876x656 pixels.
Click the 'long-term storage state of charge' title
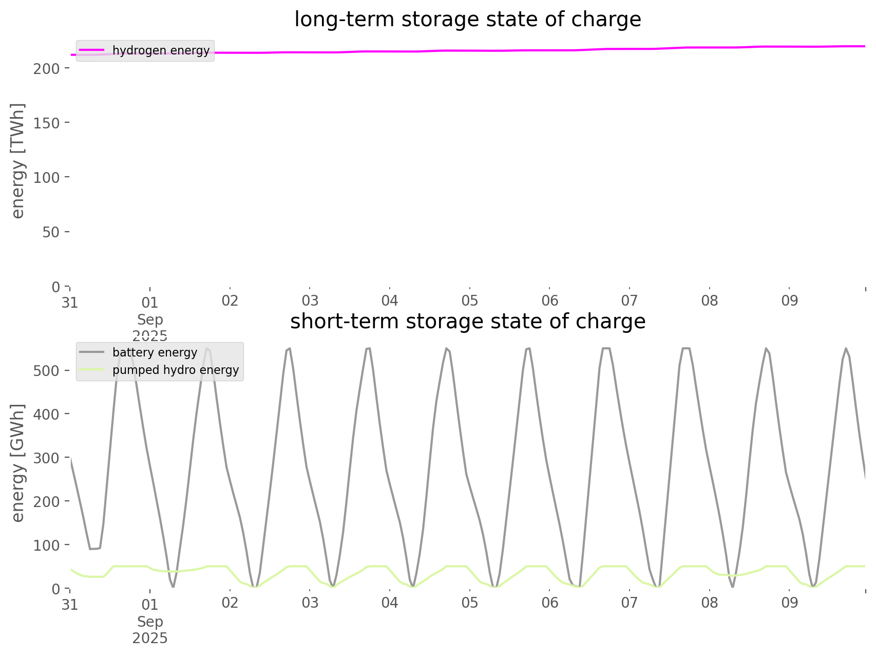[467, 20]
